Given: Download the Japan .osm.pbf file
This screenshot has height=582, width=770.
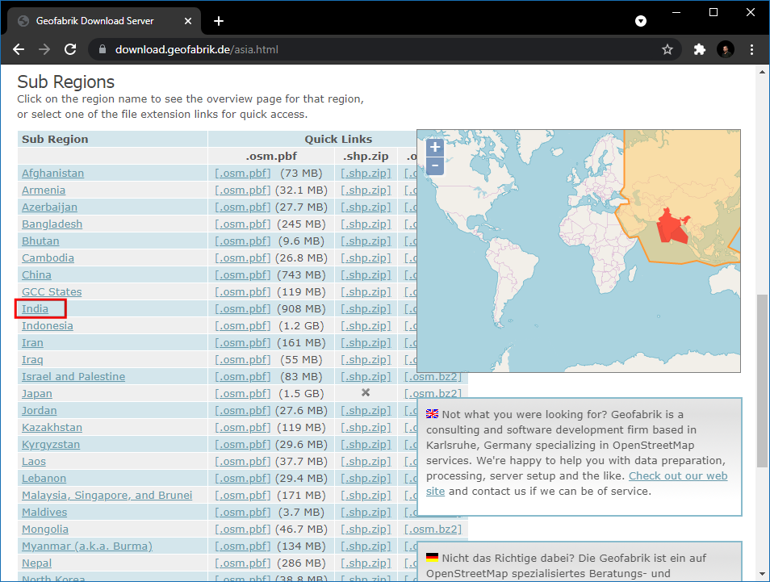Looking at the screenshot, I should [243, 394].
